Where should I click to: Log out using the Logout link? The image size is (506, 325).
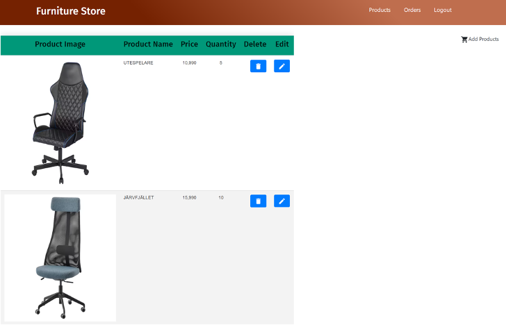(443, 10)
